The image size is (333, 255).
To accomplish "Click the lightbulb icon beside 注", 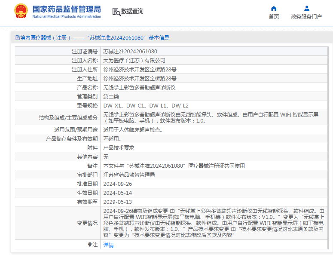I will tap(90, 244).
